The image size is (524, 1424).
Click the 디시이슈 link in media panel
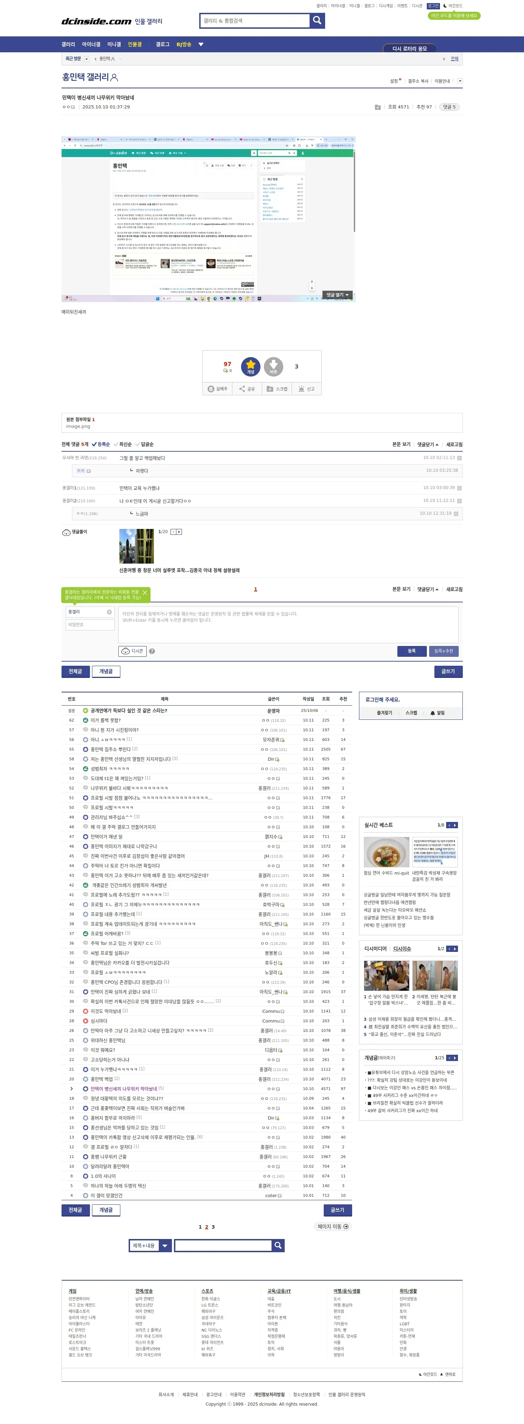402,949
